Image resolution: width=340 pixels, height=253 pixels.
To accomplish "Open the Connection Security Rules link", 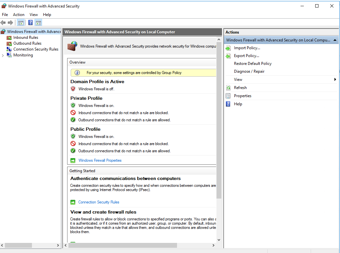I will [98, 202].
